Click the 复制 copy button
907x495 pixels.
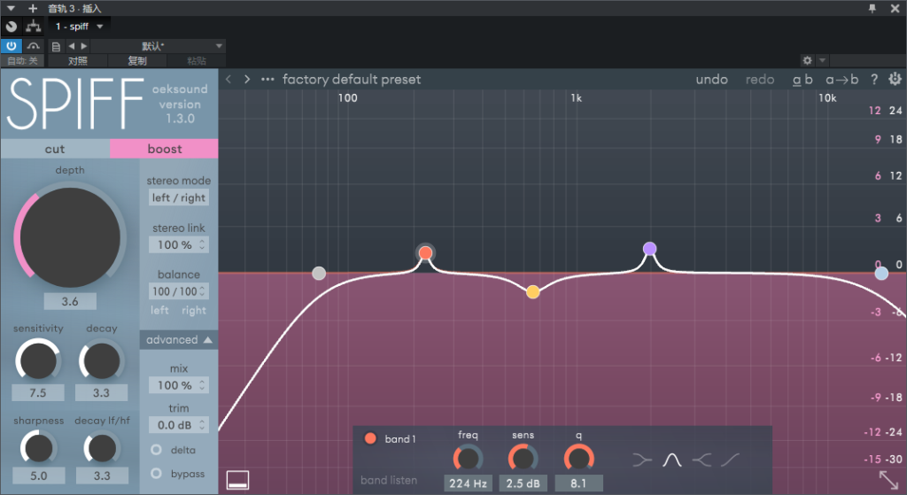click(x=137, y=61)
